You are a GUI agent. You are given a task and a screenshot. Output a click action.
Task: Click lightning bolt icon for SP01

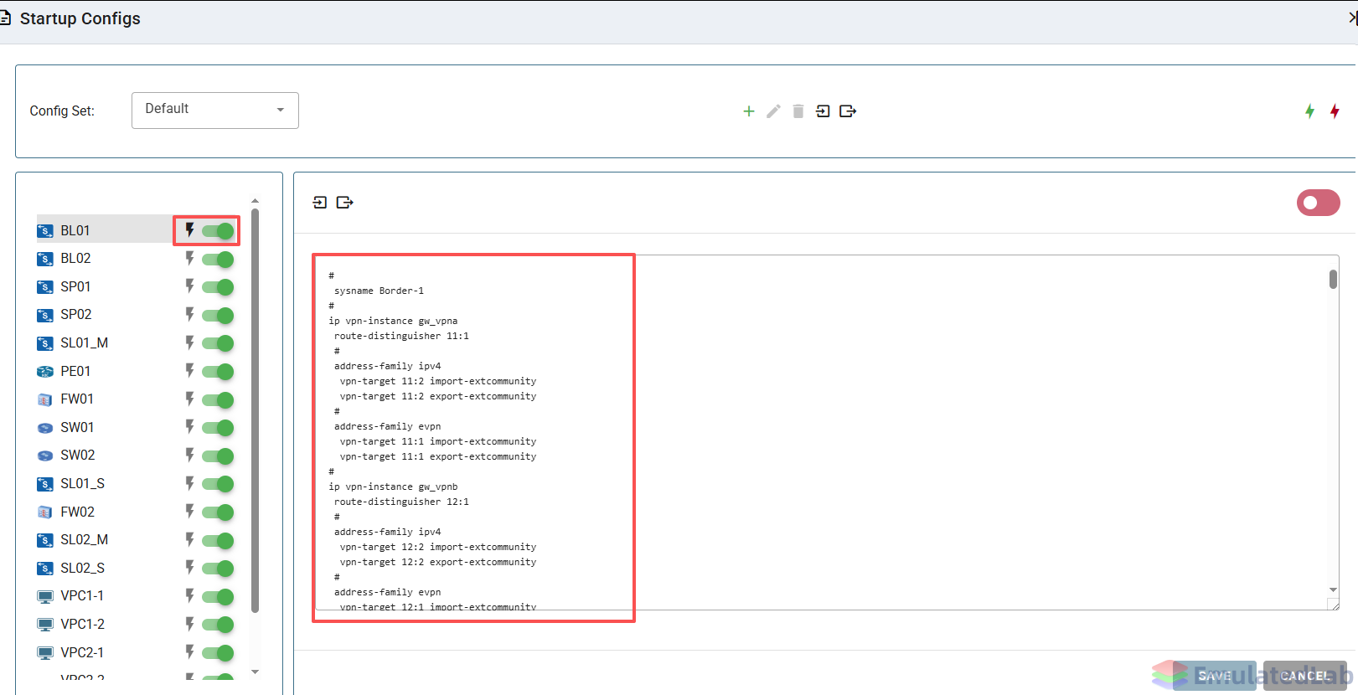point(190,286)
